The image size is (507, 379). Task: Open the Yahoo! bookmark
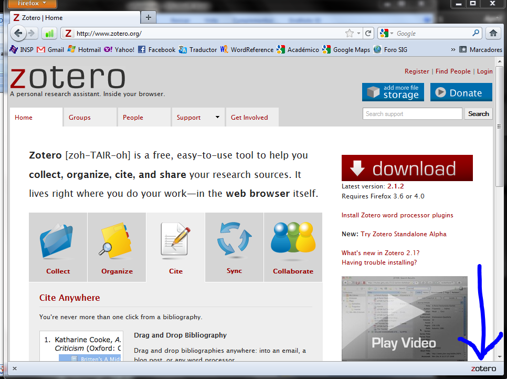[x=119, y=49]
